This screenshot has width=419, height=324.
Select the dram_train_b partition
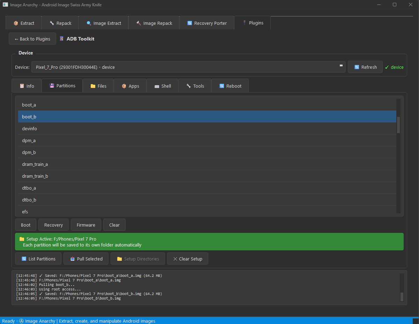pyautogui.click(x=207, y=176)
